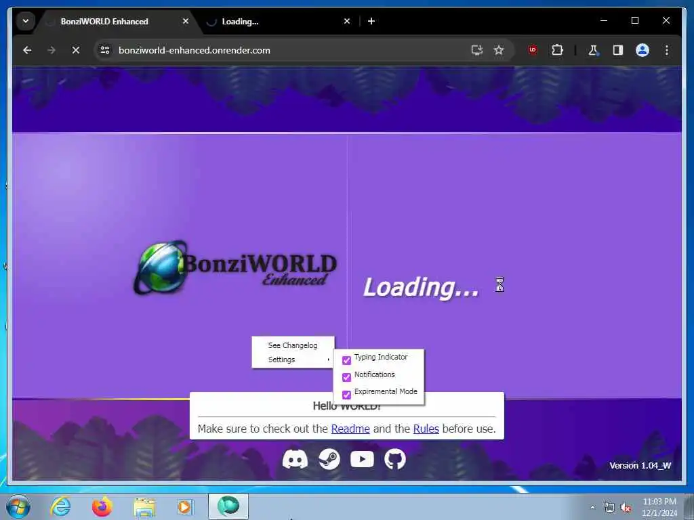Expand Settings submenu entry
This screenshot has width=694, height=520.
[x=293, y=360]
